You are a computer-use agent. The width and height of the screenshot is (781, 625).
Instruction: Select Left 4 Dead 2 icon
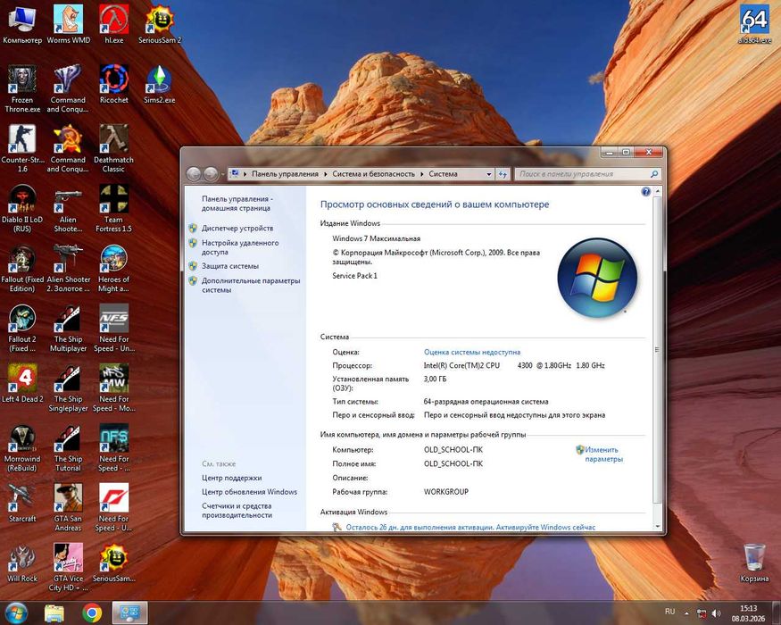pyautogui.click(x=22, y=383)
